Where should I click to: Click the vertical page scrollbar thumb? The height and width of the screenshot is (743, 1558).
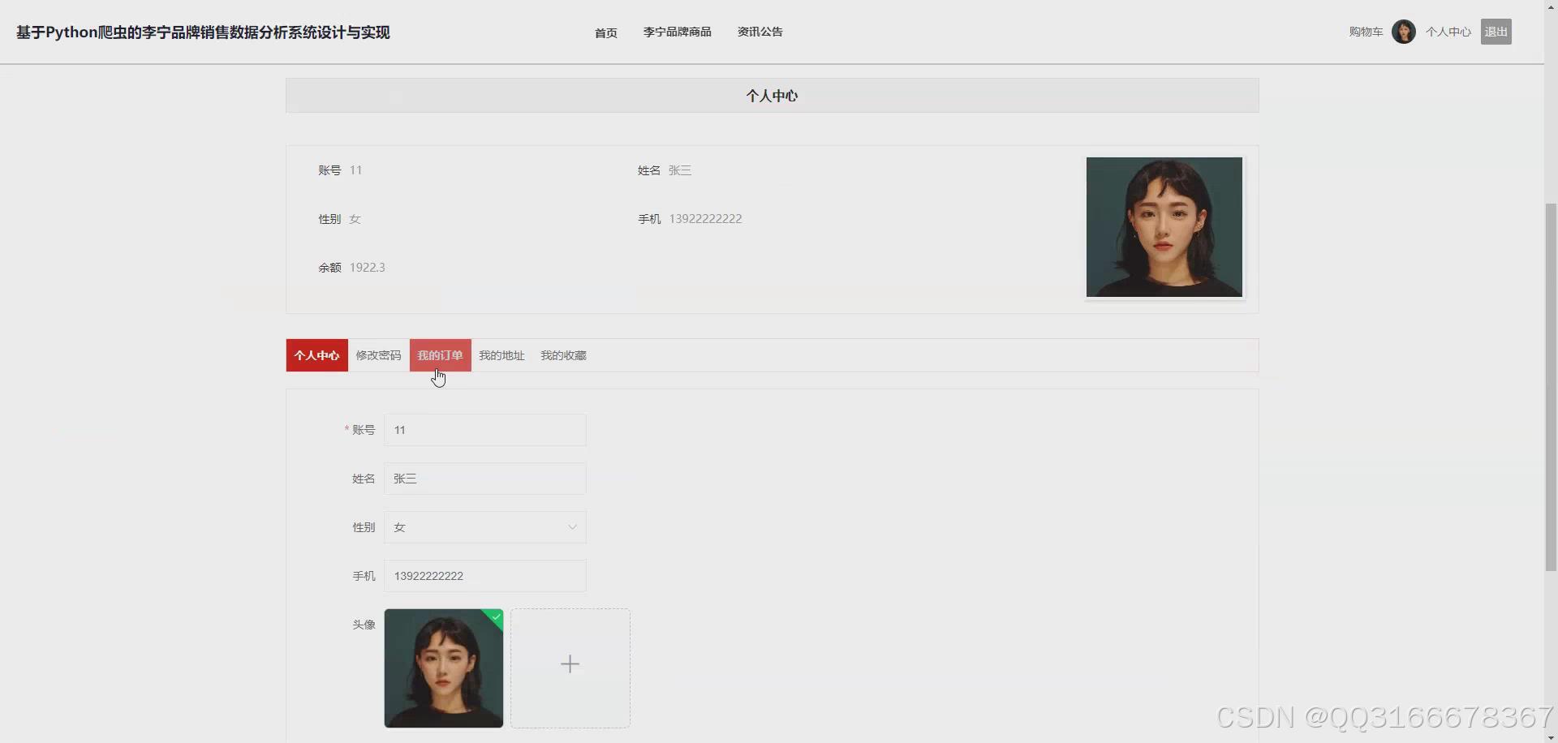point(1551,387)
